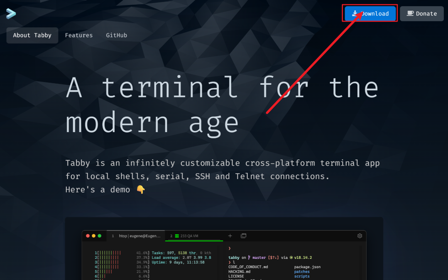The height and width of the screenshot is (280, 448).
Task: Click 'package.json' in the terminal listing
Action: (308, 267)
